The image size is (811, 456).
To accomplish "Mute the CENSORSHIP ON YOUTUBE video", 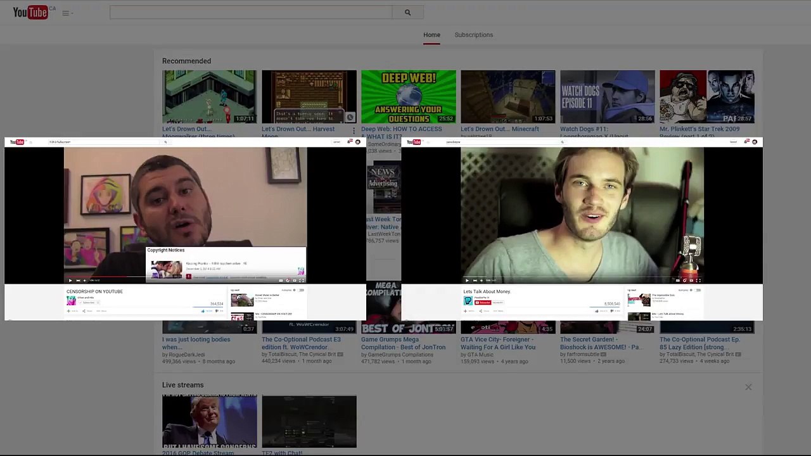I will [85, 281].
